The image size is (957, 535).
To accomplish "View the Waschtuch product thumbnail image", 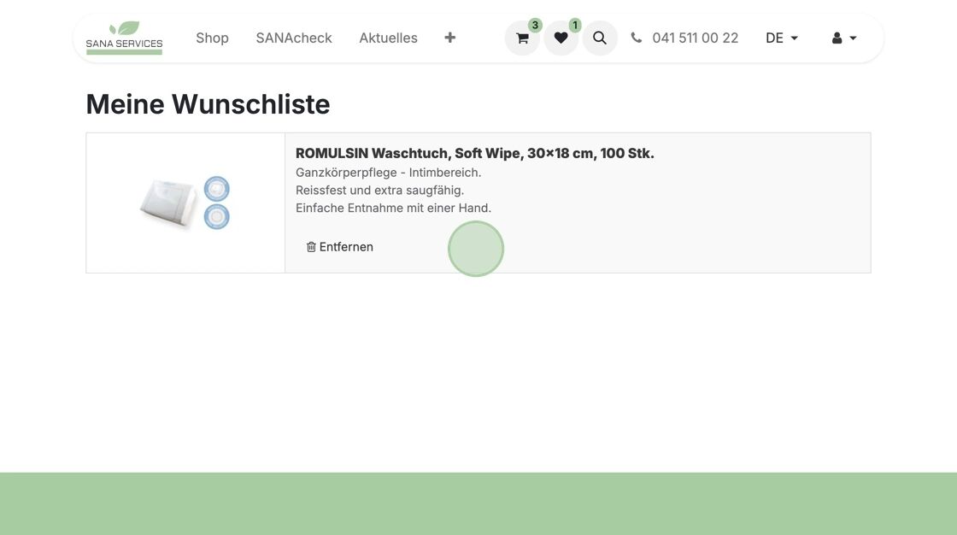I will tap(185, 203).
